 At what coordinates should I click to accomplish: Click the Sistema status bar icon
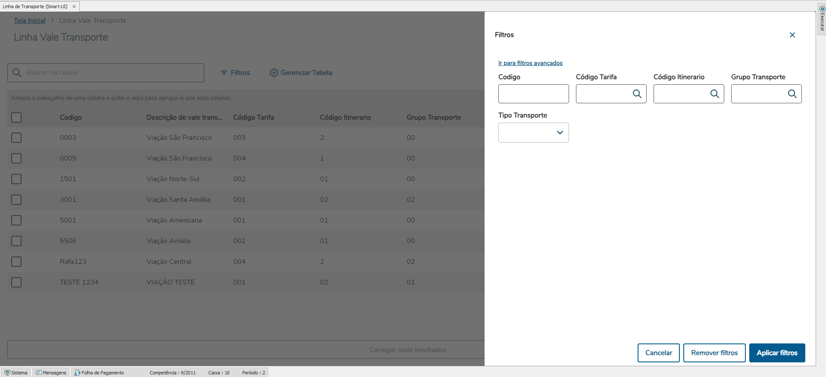[7, 373]
